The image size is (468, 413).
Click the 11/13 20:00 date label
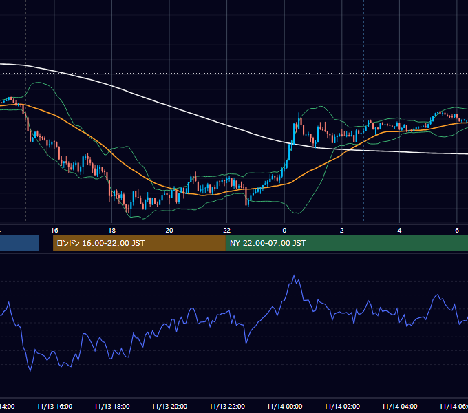click(x=169, y=407)
